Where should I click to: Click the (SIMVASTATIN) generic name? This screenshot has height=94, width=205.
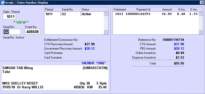coord(95,68)
